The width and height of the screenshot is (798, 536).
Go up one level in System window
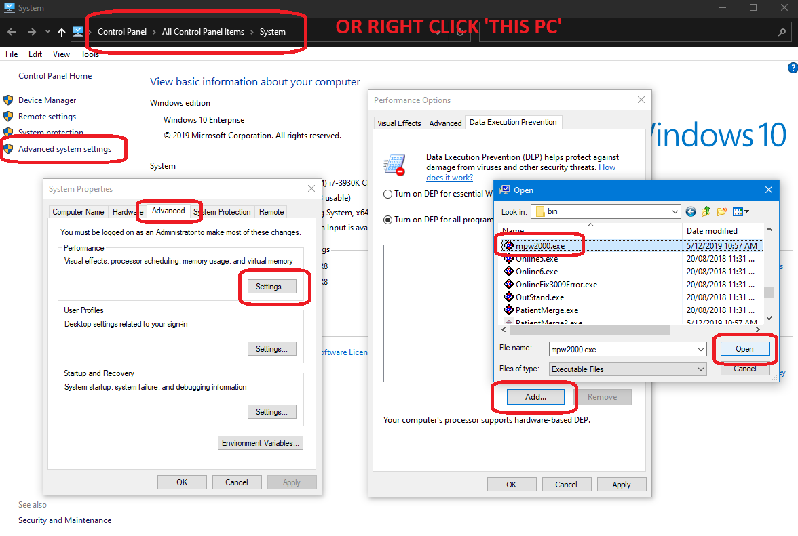coord(62,32)
